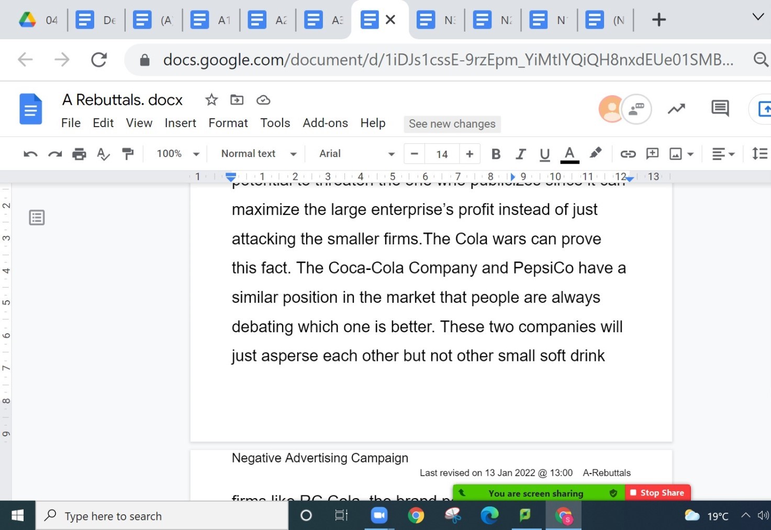The image size is (771, 530).
Task: Increase font size with plus button
Action: point(470,154)
